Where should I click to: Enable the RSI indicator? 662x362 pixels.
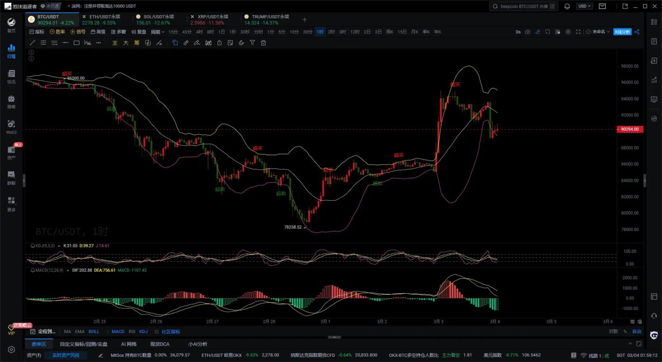click(132, 332)
